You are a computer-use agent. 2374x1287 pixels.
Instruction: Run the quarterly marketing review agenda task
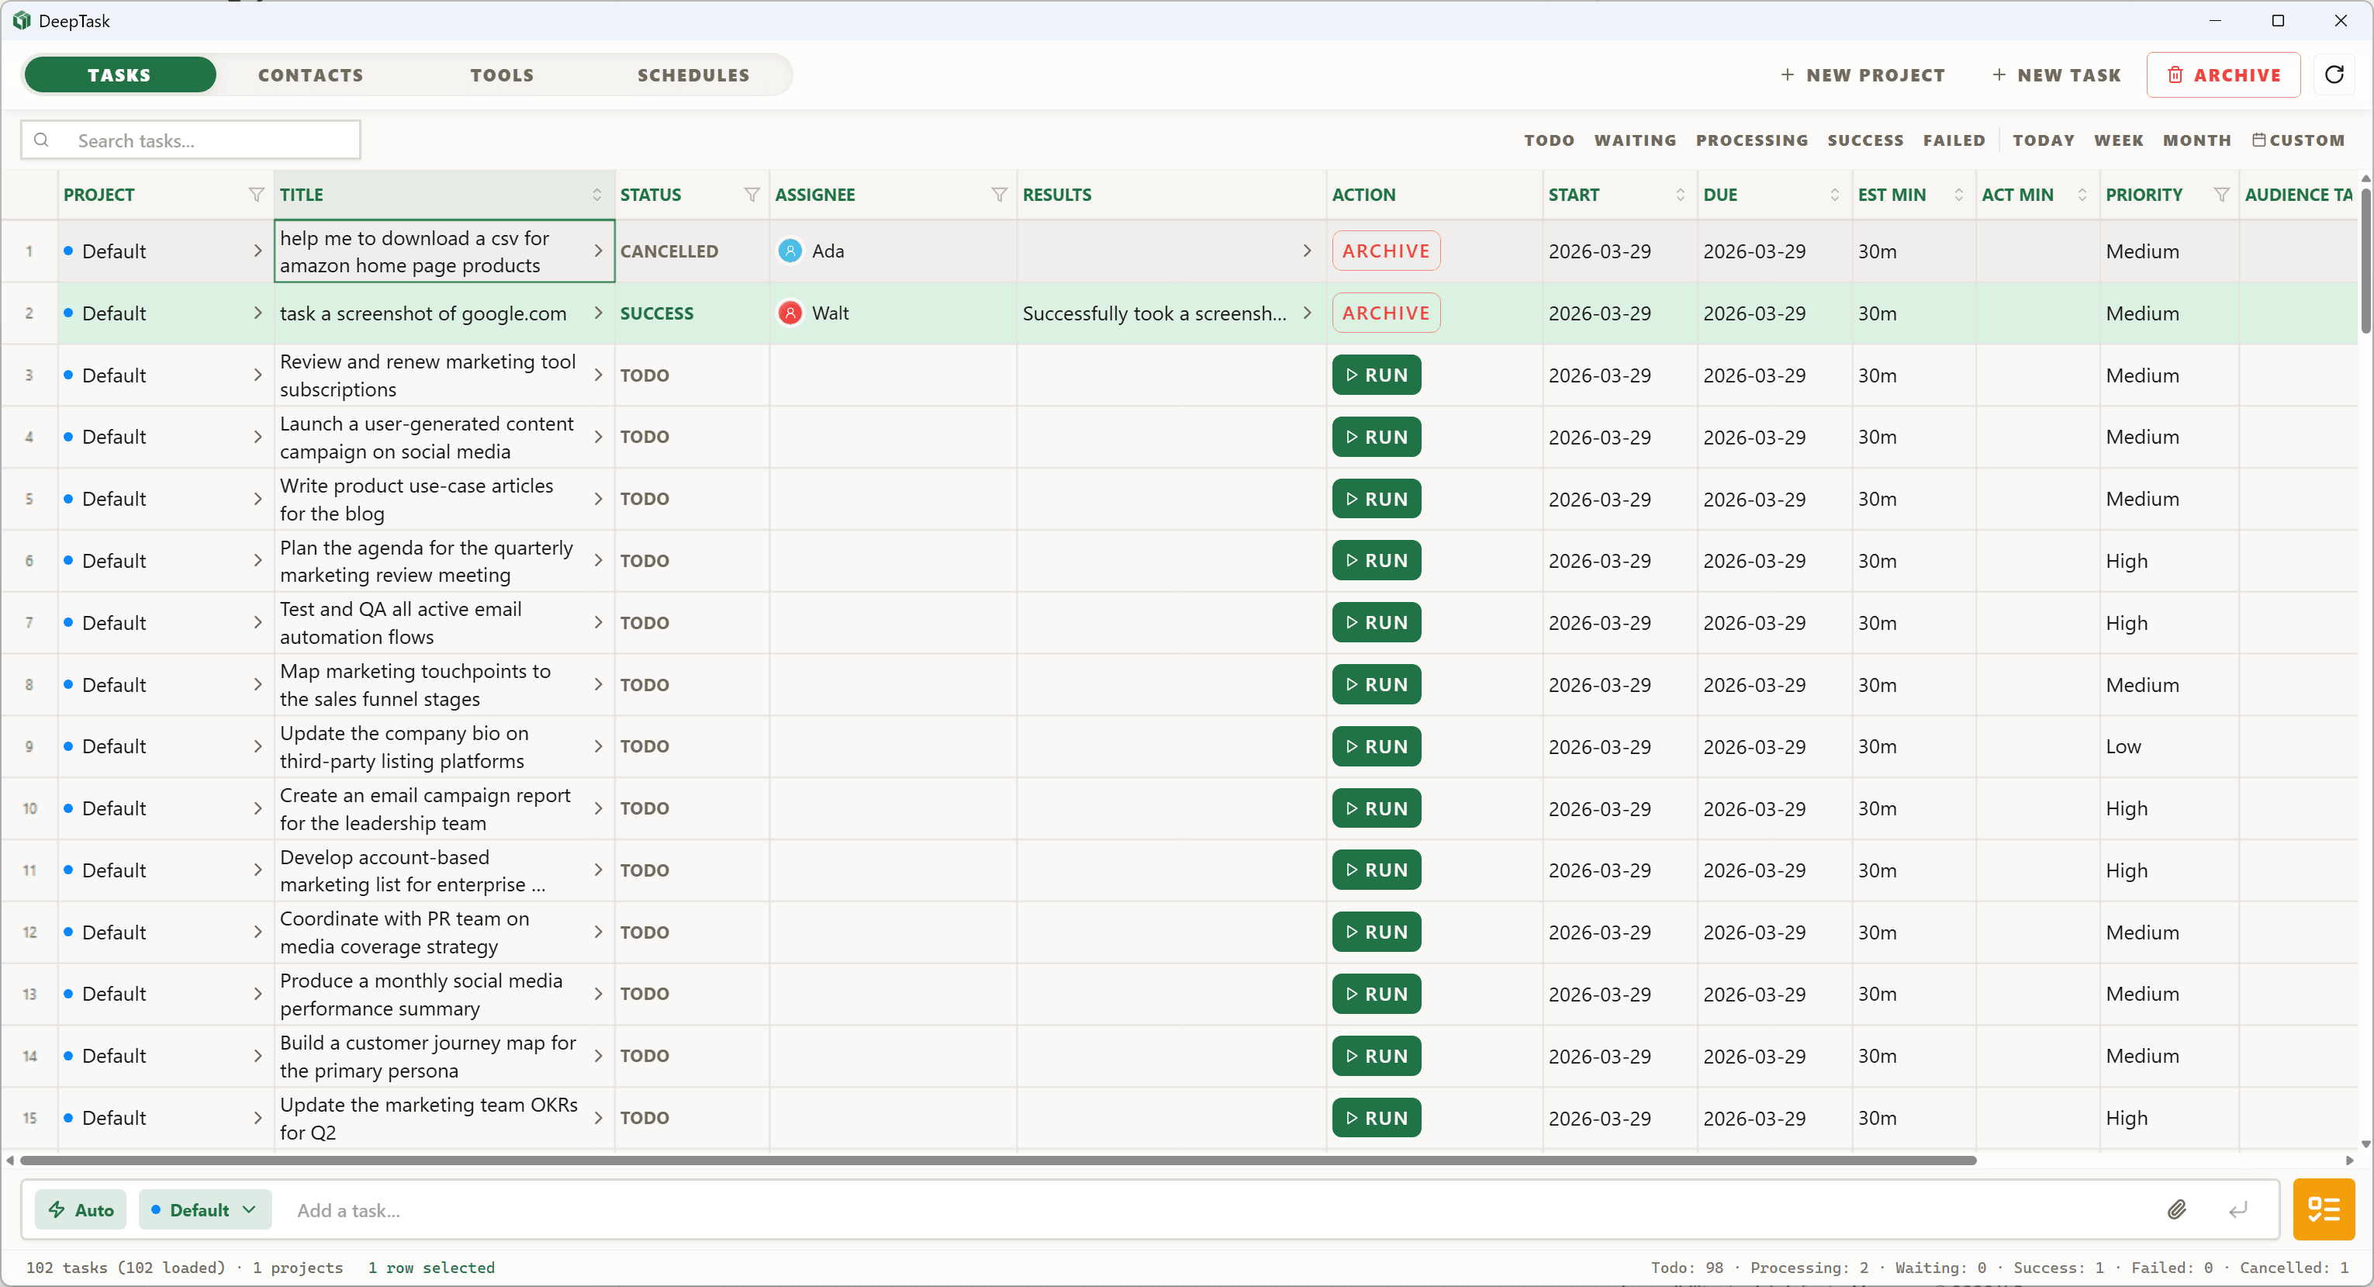tap(1376, 561)
